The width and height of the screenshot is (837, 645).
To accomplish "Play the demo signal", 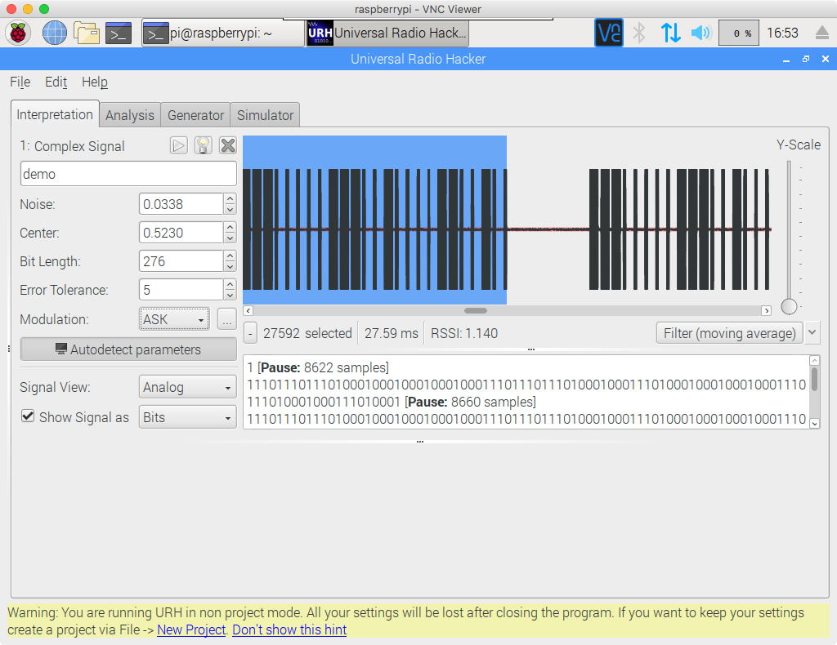I will 179,145.
